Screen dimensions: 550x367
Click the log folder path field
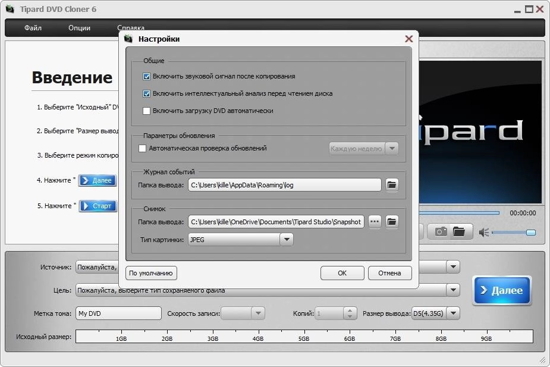pyautogui.click(x=284, y=185)
